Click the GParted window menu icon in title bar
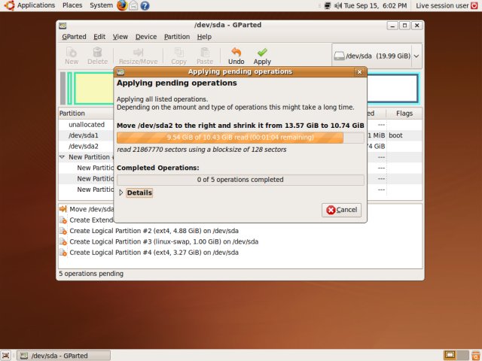482x361 pixels. pos(63,26)
